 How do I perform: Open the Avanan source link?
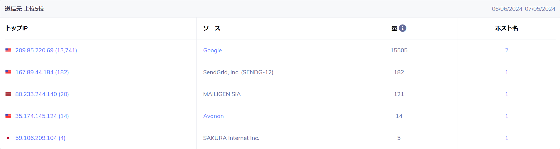[213, 116]
